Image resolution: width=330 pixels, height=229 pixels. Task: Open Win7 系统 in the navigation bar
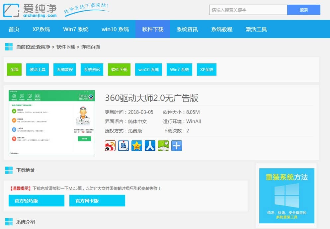pos(76,29)
